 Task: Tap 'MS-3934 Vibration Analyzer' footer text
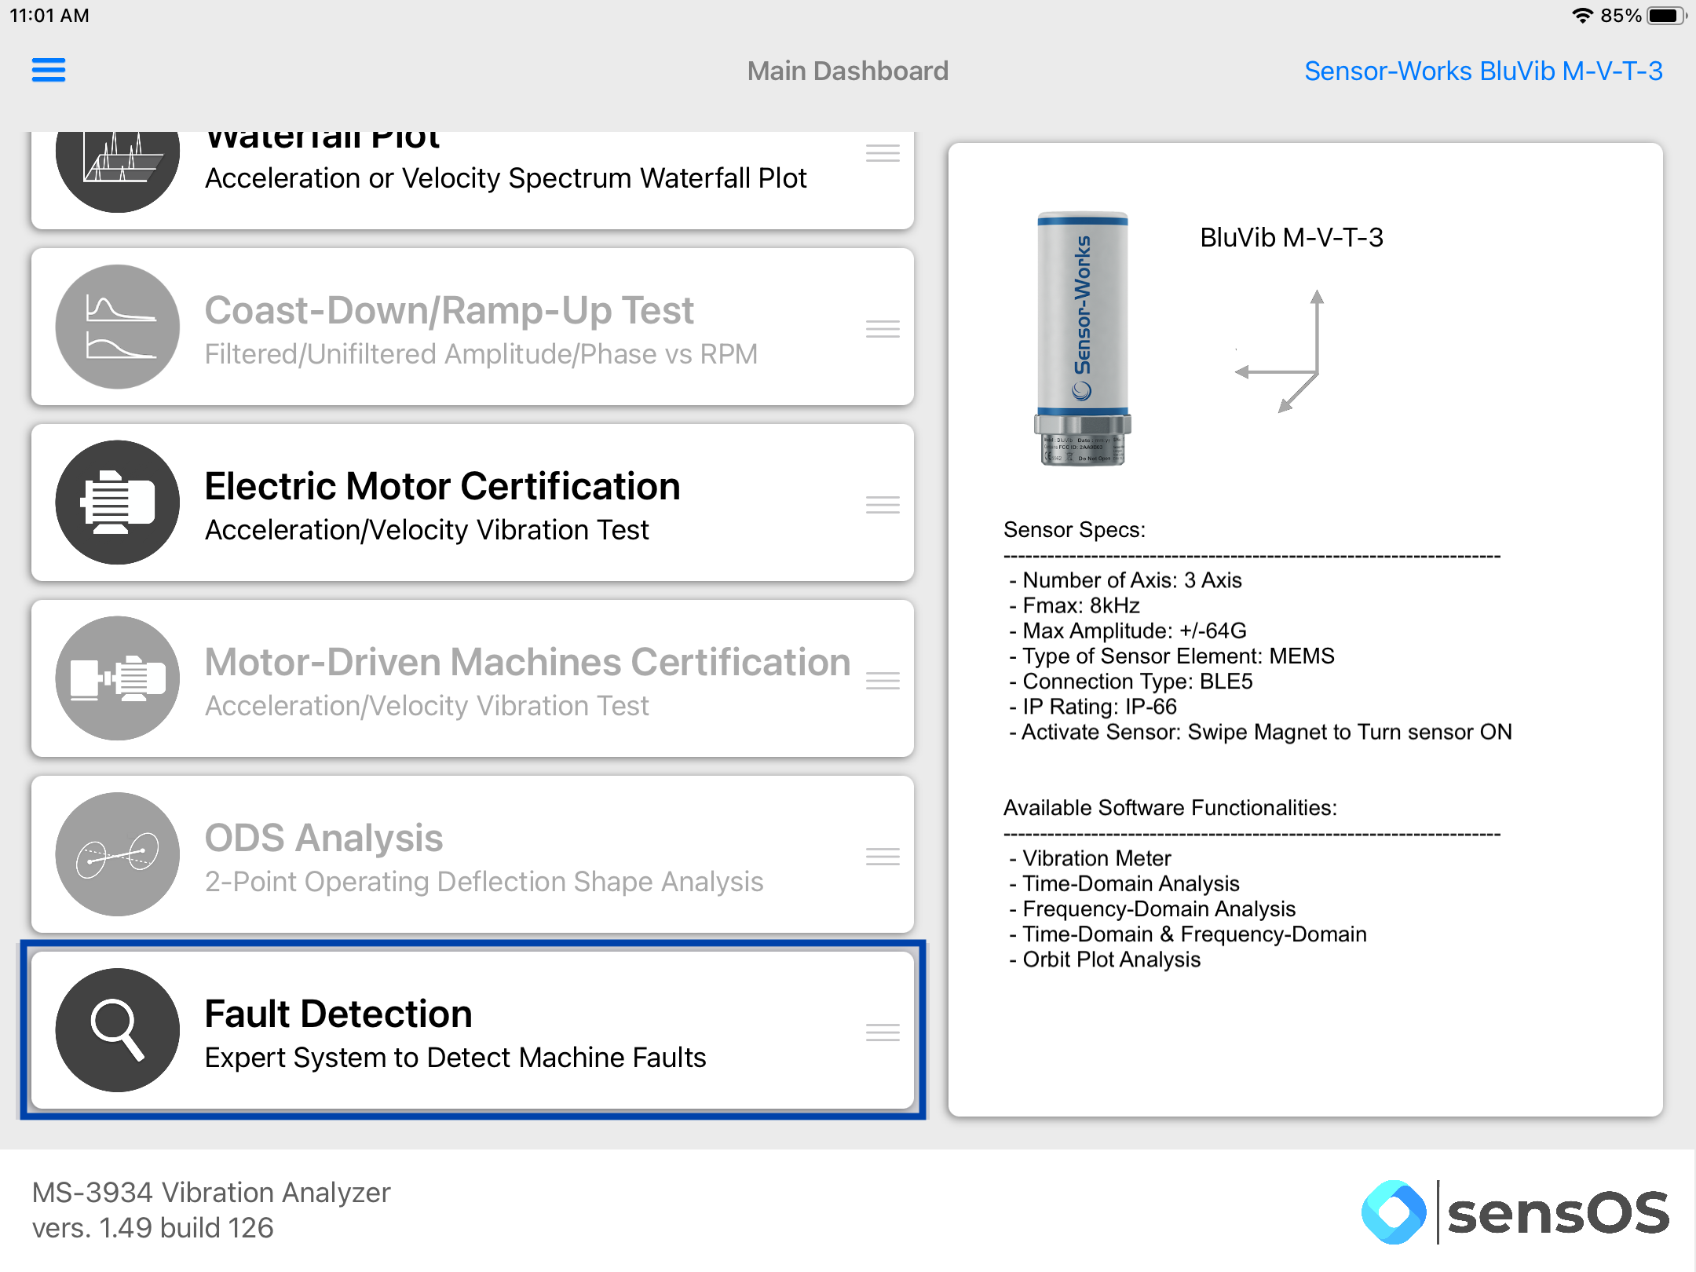pos(211,1192)
